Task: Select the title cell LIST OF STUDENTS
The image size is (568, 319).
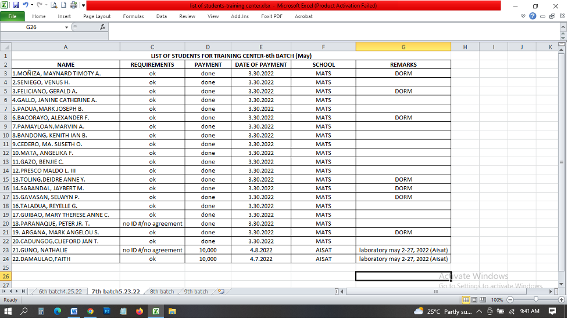Action: 231,56
